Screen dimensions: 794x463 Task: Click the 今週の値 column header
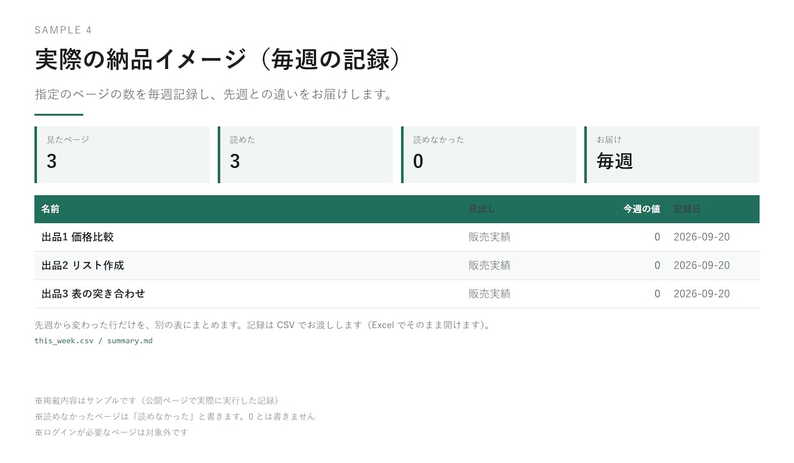tap(642, 209)
